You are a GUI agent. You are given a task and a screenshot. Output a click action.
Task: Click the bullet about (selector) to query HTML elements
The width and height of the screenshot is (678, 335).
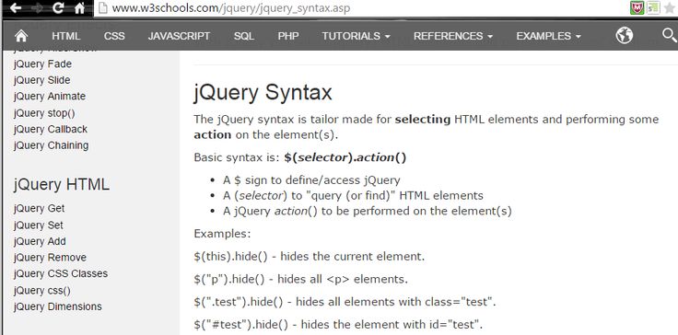tap(353, 195)
